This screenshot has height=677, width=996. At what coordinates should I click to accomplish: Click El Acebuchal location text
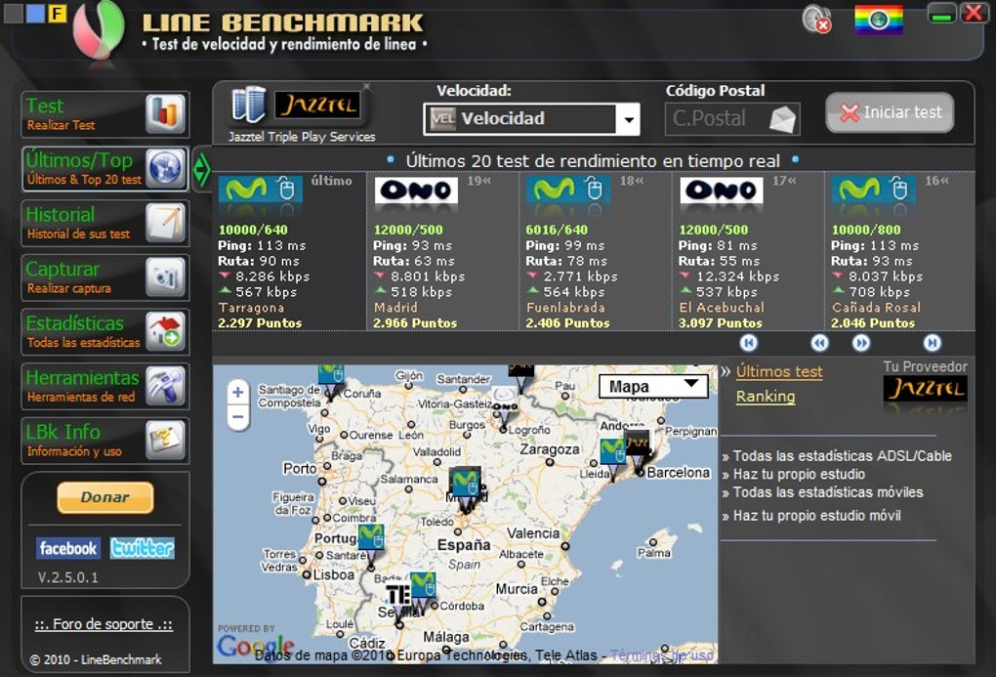[722, 308]
